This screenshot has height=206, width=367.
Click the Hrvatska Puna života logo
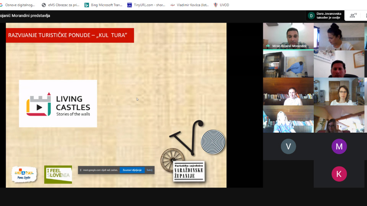24,174
